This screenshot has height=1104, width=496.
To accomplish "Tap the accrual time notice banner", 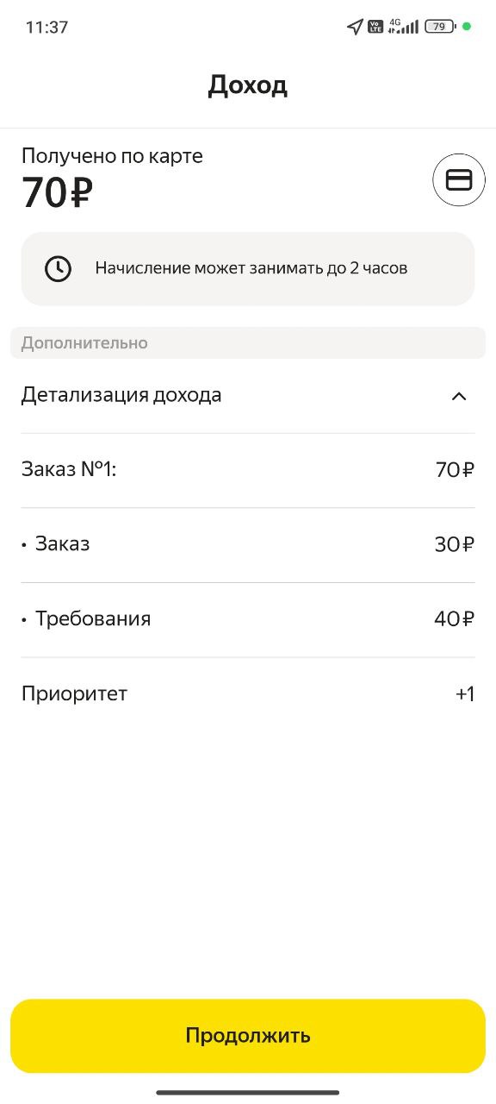I will 248,268.
